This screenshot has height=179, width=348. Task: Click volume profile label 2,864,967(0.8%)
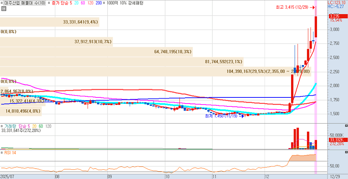click(17, 91)
